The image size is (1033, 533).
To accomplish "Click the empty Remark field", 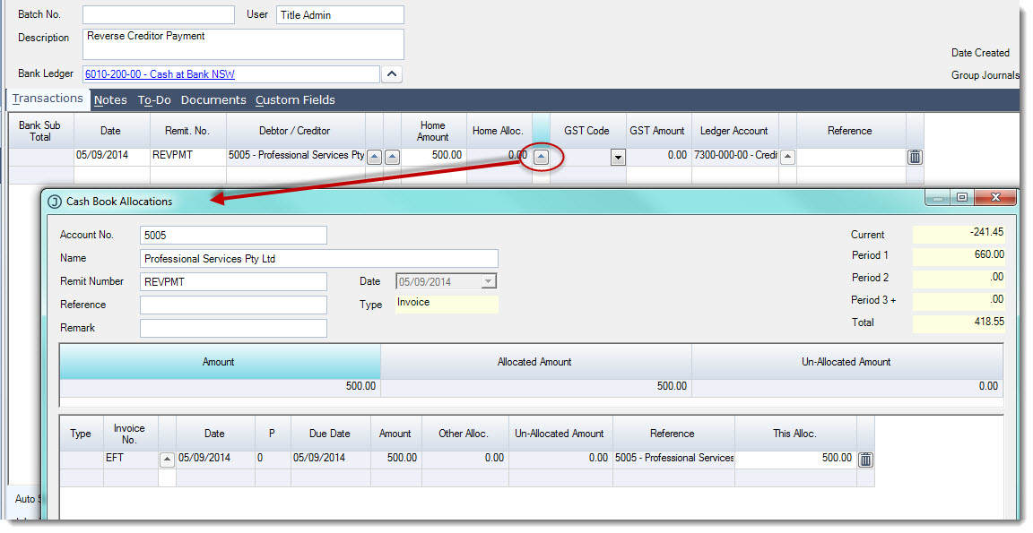I will coord(233,329).
